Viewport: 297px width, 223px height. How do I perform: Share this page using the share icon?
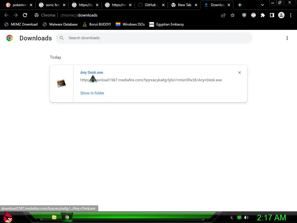tap(223, 15)
